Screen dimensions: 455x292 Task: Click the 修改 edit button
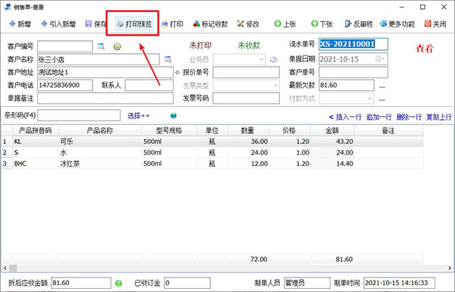pos(248,24)
